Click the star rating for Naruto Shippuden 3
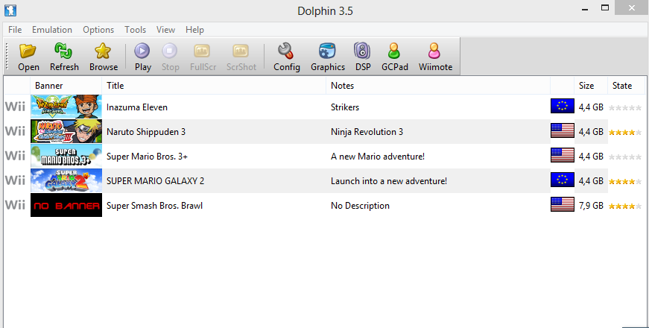 coord(625,133)
